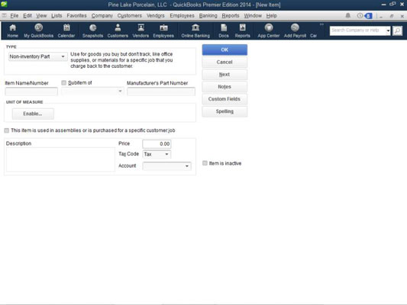Viewport: 407px width, 305px height.
Task: Click the Custom Fields button
Action: [x=224, y=99]
